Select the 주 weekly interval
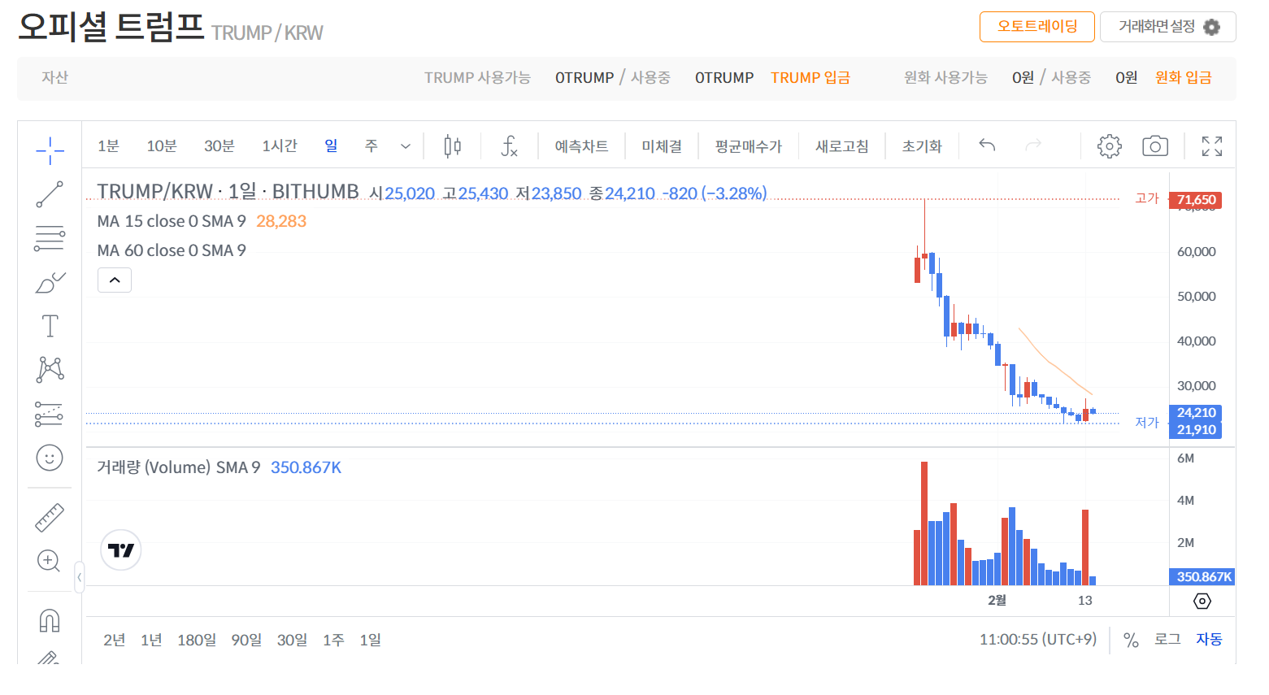The image size is (1269, 695). (x=372, y=146)
